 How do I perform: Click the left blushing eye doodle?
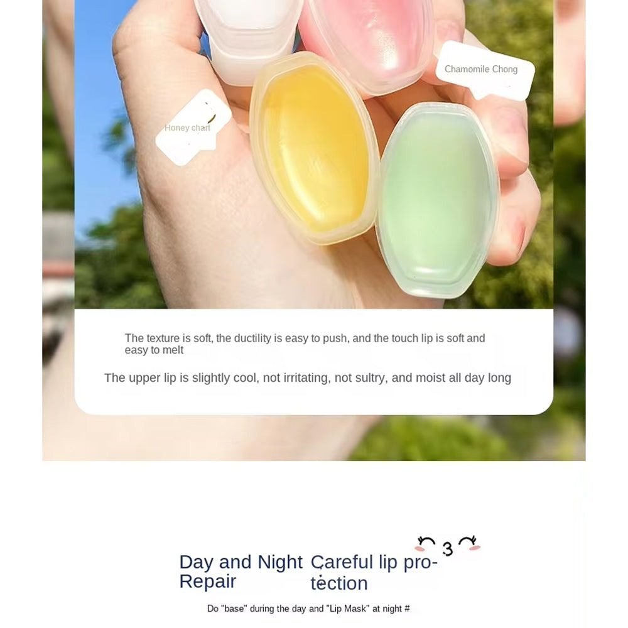[x=425, y=543]
